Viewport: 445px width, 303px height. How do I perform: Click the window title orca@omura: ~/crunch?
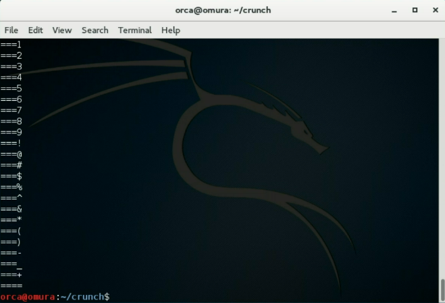click(x=223, y=10)
